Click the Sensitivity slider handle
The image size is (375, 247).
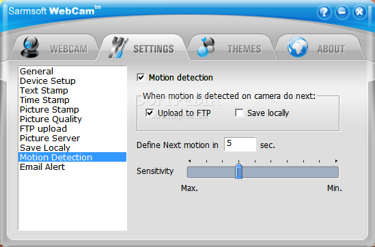coord(238,171)
